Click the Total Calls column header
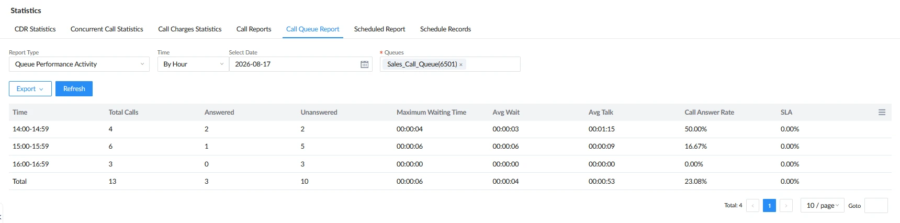This screenshot has width=900, height=223. click(123, 113)
